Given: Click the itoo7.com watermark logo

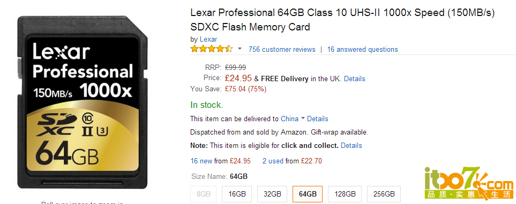Looking at the screenshot, I should click(x=469, y=183).
